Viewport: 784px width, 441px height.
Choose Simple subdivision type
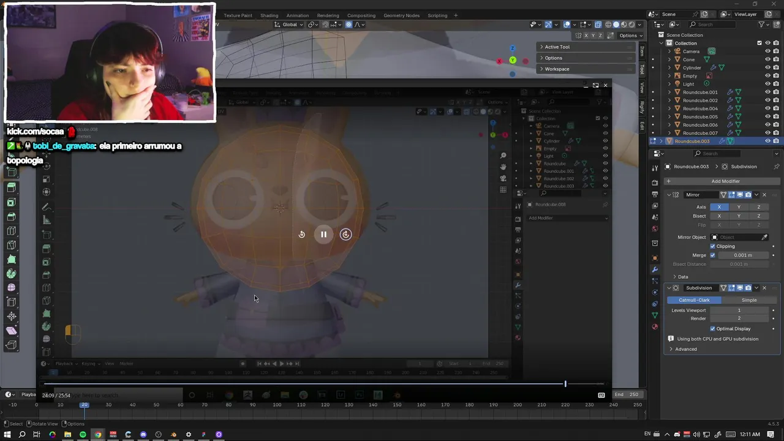748,300
